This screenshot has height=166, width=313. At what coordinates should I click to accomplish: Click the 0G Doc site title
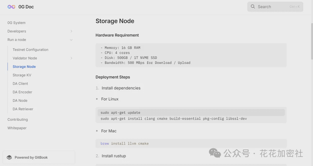click(26, 7)
